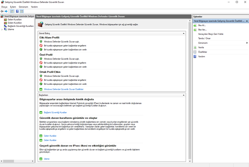Click the Özellikler properties icon
249x167 pixels.
click(x=195, y=52)
